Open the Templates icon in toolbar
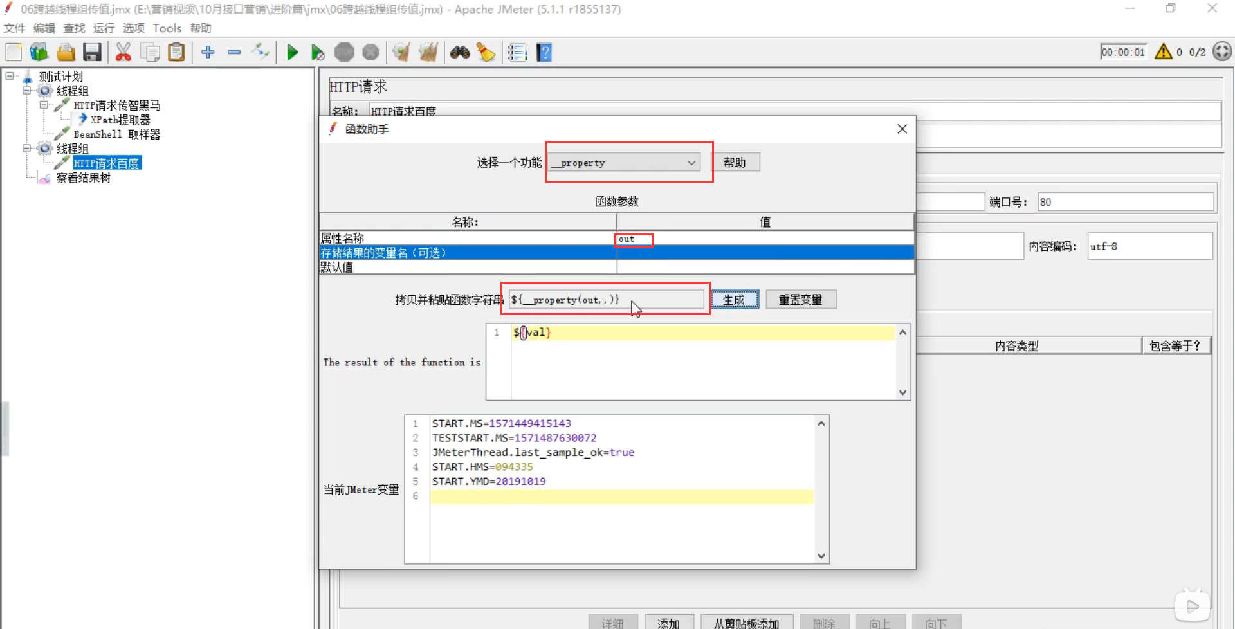This screenshot has width=1235, height=629. [39, 52]
